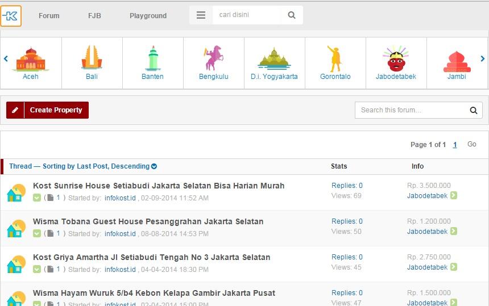Focus the 'cari disini' search field
The image size is (489, 306).
tap(247, 15)
